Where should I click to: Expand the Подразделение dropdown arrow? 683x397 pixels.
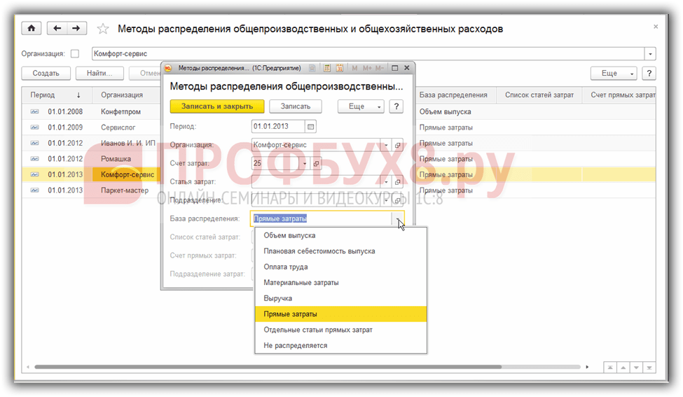[386, 200]
